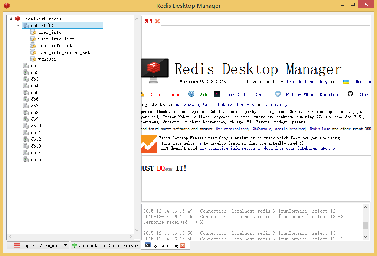
Task: Click the system log scrollbar thumb
Action: [365, 226]
